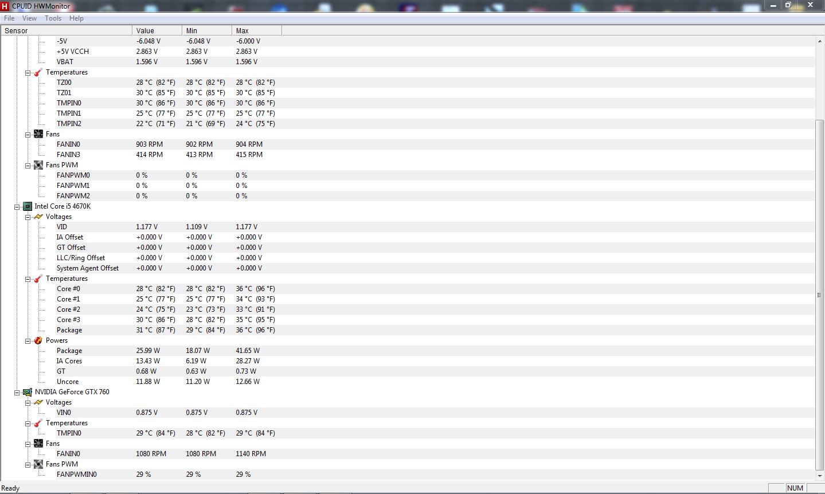The height and width of the screenshot is (494, 825).
Task: Click the 1140 RPM max fan value
Action: 251,454
